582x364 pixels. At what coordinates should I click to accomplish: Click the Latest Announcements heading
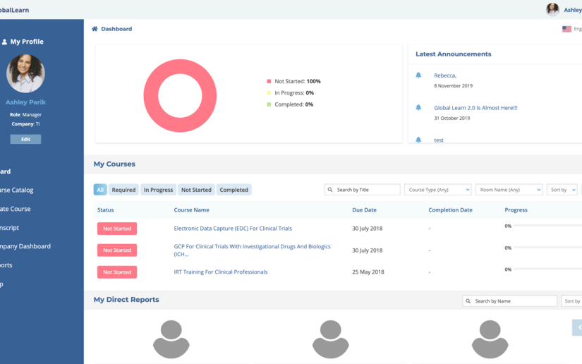(453, 54)
